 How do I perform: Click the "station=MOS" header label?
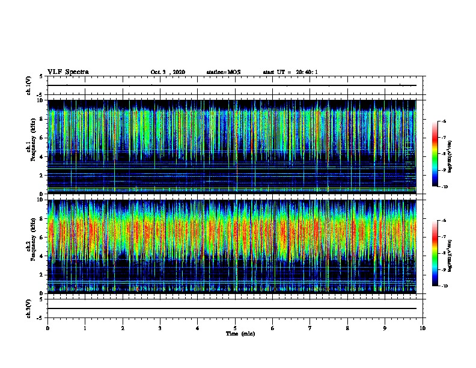[x=224, y=72]
